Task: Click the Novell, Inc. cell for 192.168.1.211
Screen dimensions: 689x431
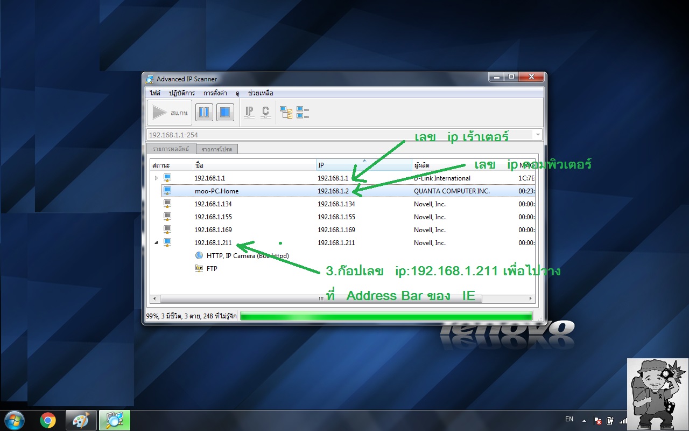Action: point(430,243)
